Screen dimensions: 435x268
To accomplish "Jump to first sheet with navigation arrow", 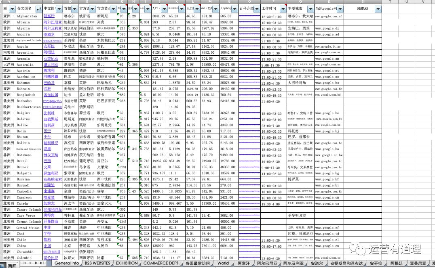I will tap(24, 263).
